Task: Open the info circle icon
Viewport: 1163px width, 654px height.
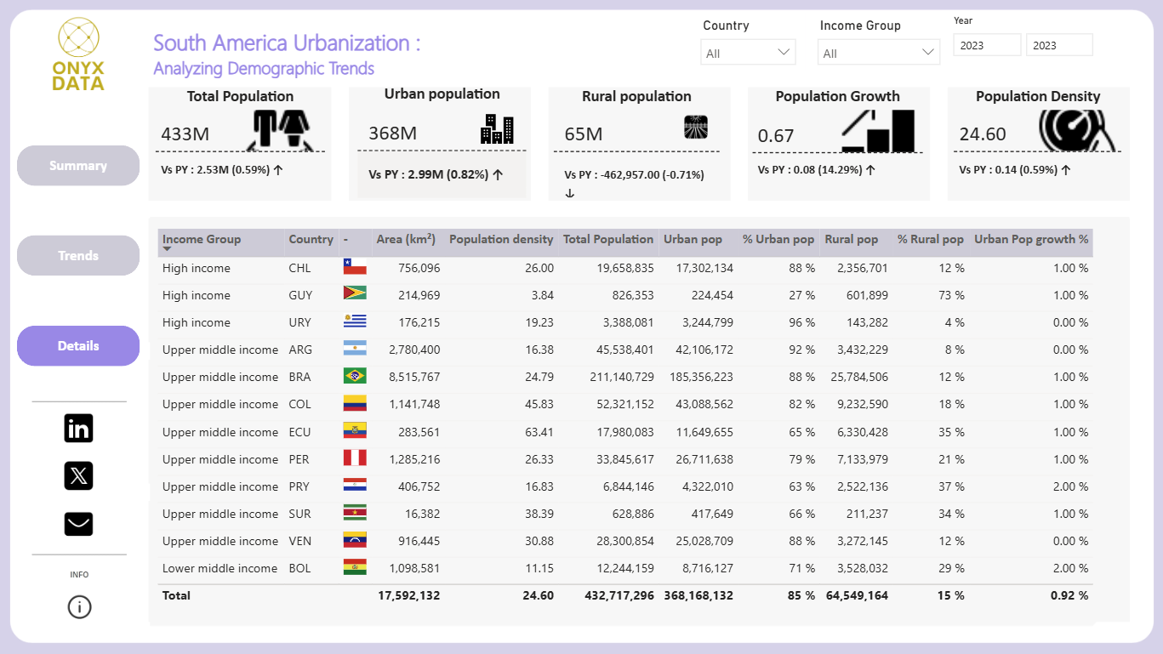Action: [x=79, y=606]
